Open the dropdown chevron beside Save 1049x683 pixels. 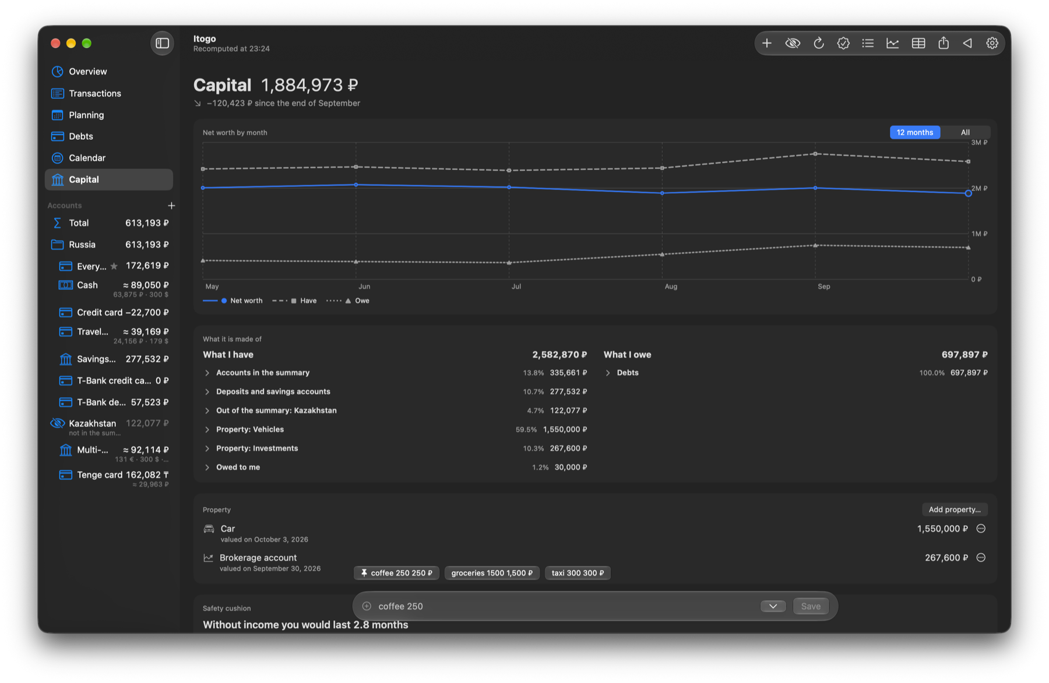click(x=773, y=606)
